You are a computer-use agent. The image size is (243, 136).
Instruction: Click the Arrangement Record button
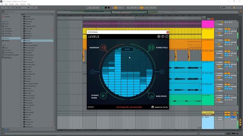(109, 8)
